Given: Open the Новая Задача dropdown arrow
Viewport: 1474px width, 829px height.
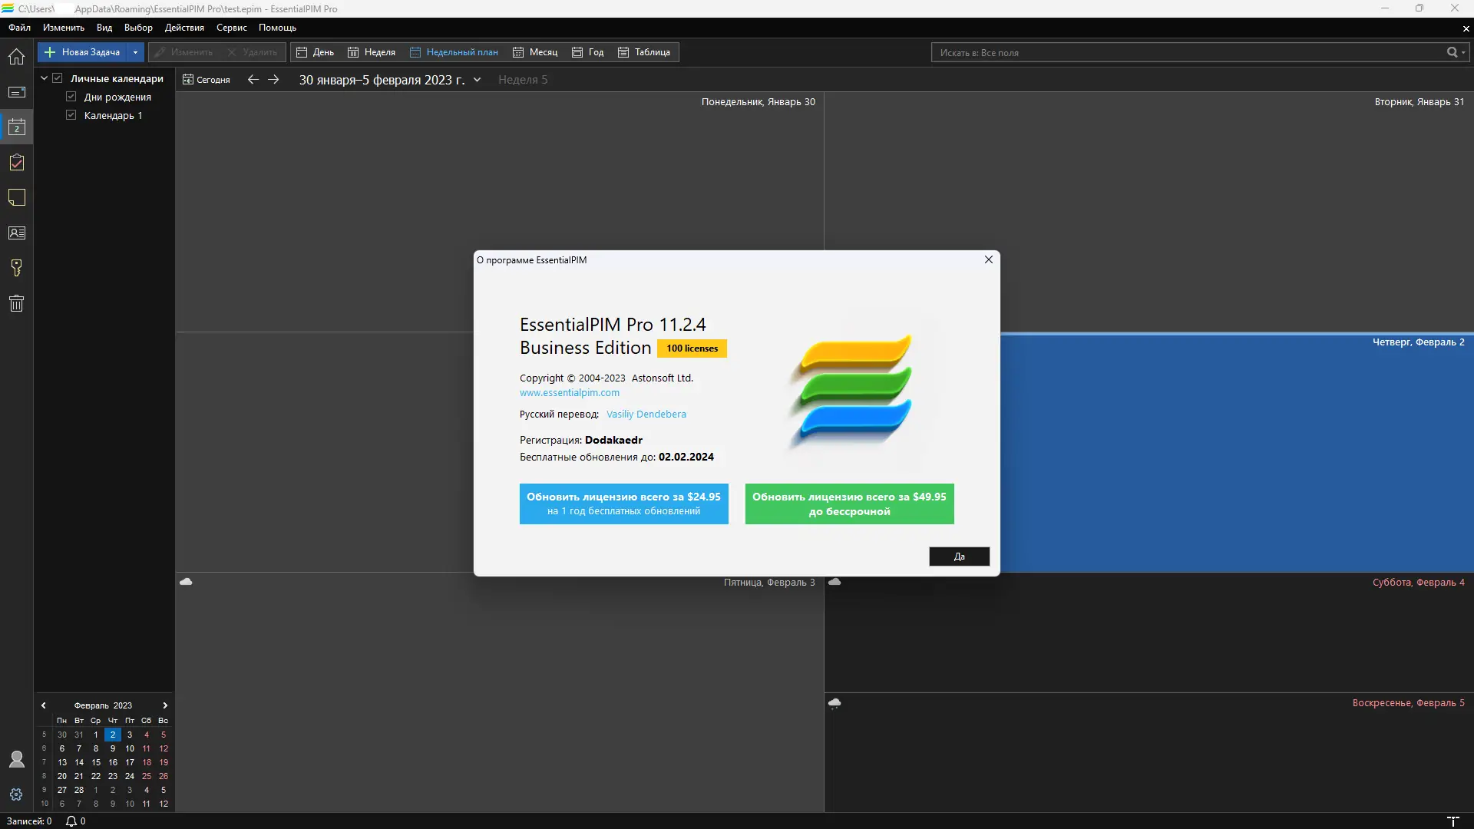Looking at the screenshot, I should [135, 52].
